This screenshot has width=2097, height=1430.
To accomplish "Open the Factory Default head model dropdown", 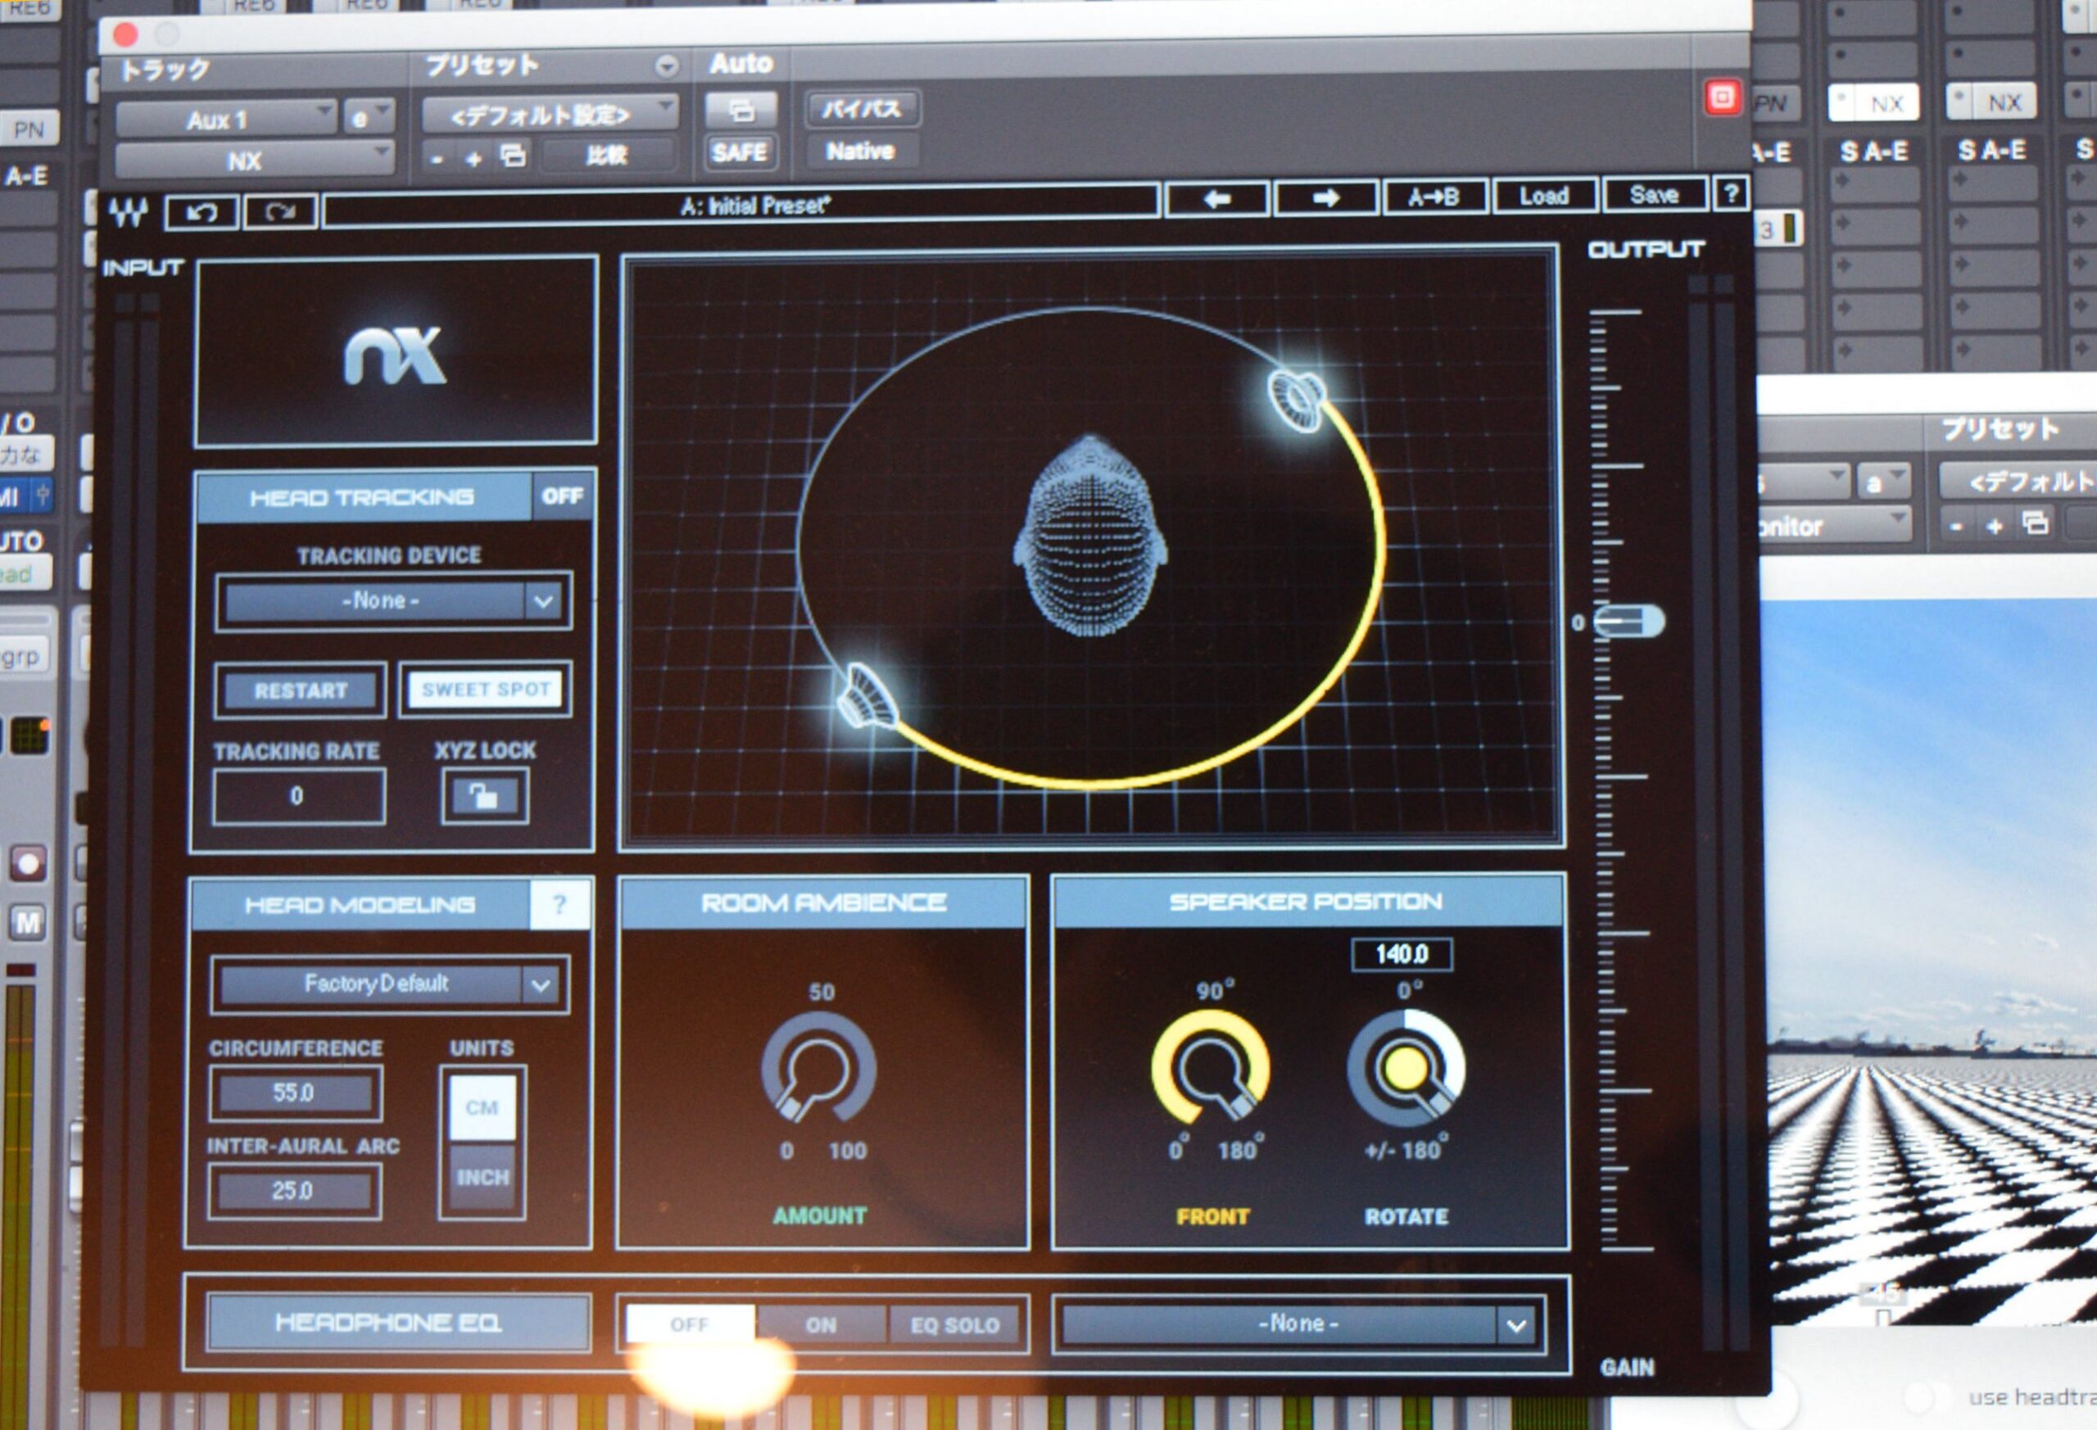I will coord(390,984).
